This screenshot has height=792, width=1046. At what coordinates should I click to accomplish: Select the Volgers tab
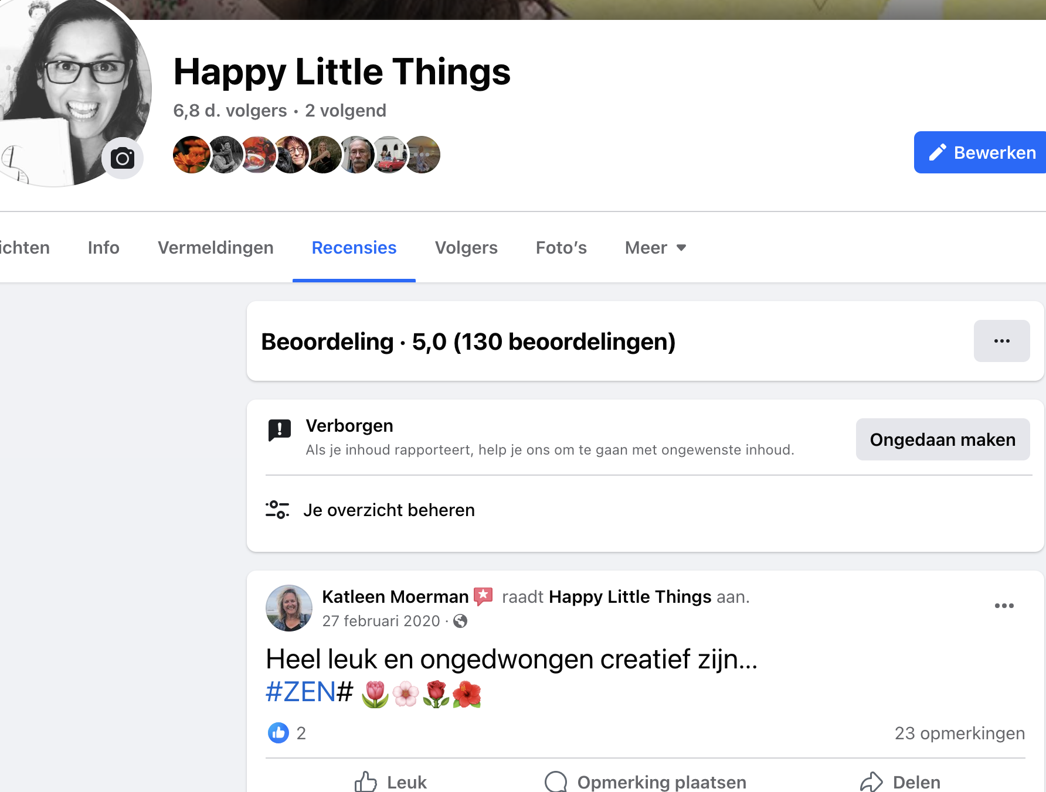(x=466, y=248)
